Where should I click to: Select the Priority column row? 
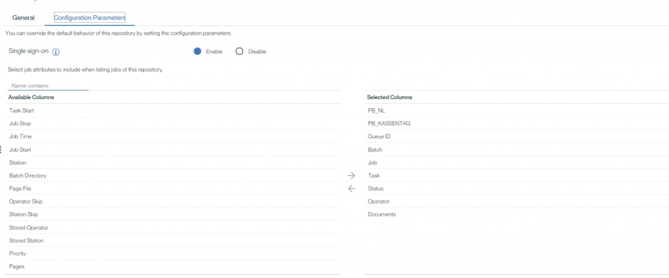tap(174, 253)
